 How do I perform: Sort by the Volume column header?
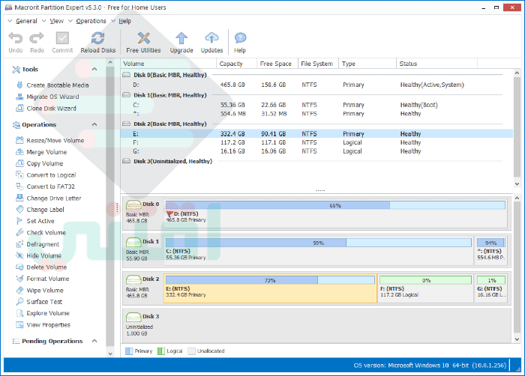tap(169, 64)
